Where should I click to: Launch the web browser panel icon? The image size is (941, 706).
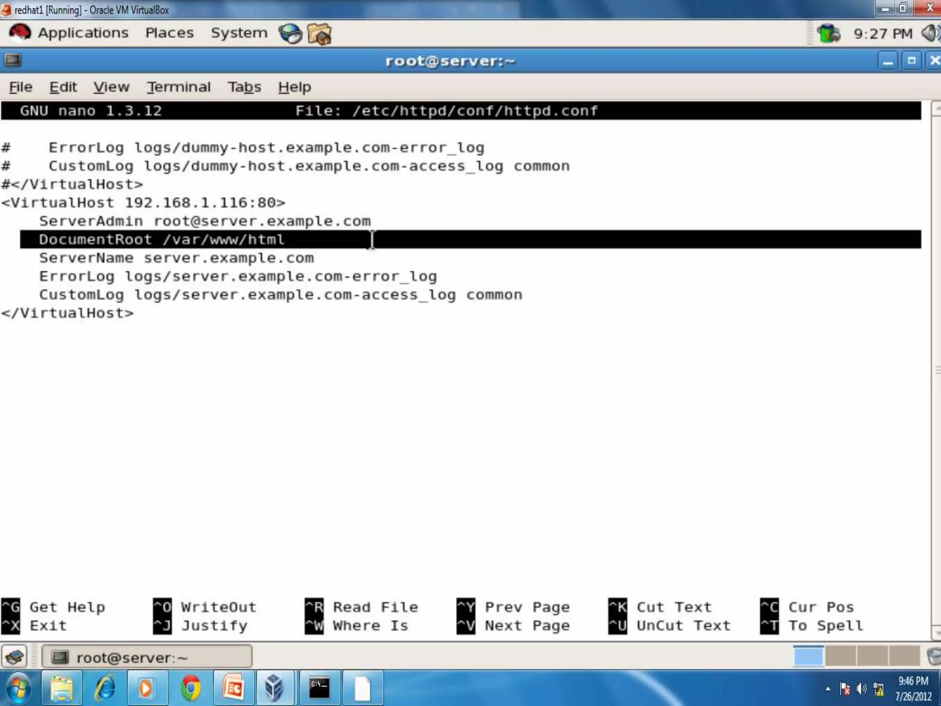click(x=290, y=34)
